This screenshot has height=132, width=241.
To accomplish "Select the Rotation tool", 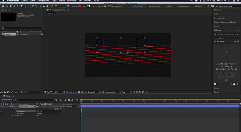I will [x=18, y=6].
